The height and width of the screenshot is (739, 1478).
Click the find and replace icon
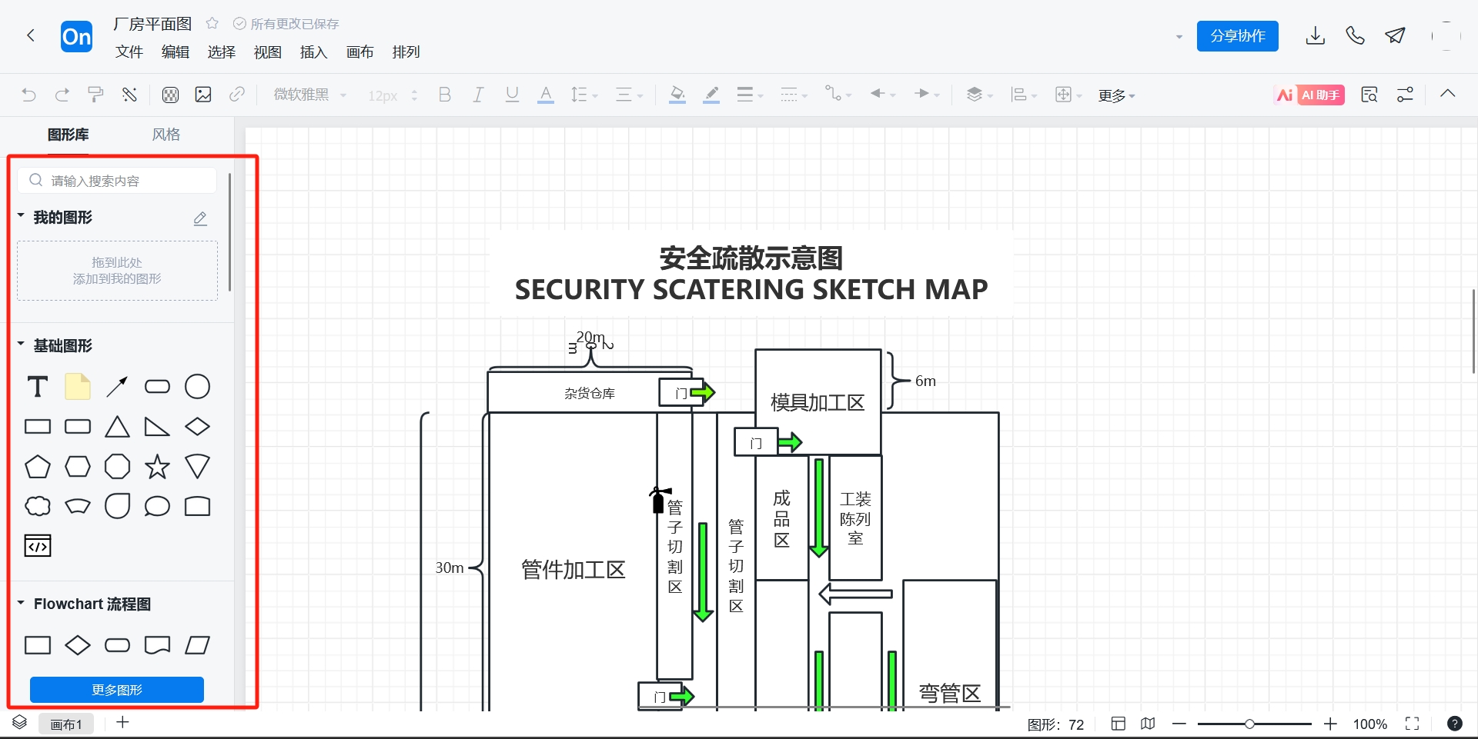(1369, 95)
